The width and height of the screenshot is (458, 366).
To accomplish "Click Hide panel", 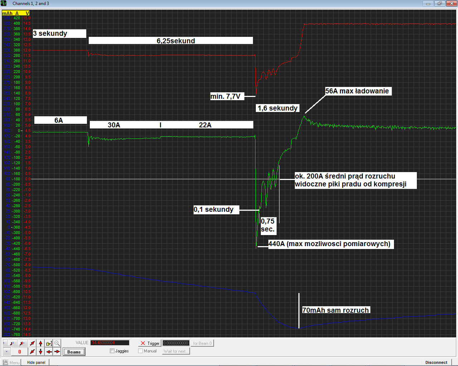I will (36, 362).
